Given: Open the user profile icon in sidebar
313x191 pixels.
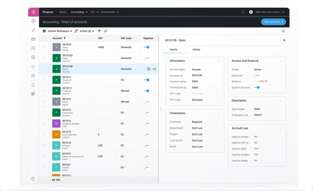Looking at the screenshot, I should point(33,21).
